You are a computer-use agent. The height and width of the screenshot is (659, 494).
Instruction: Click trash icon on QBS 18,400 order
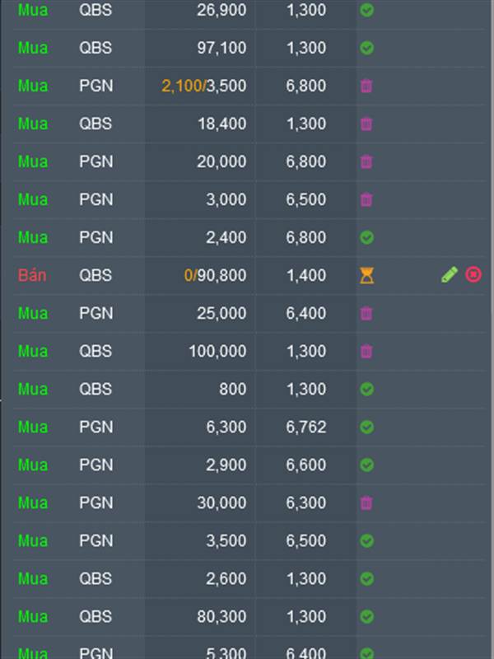pyautogui.click(x=366, y=124)
